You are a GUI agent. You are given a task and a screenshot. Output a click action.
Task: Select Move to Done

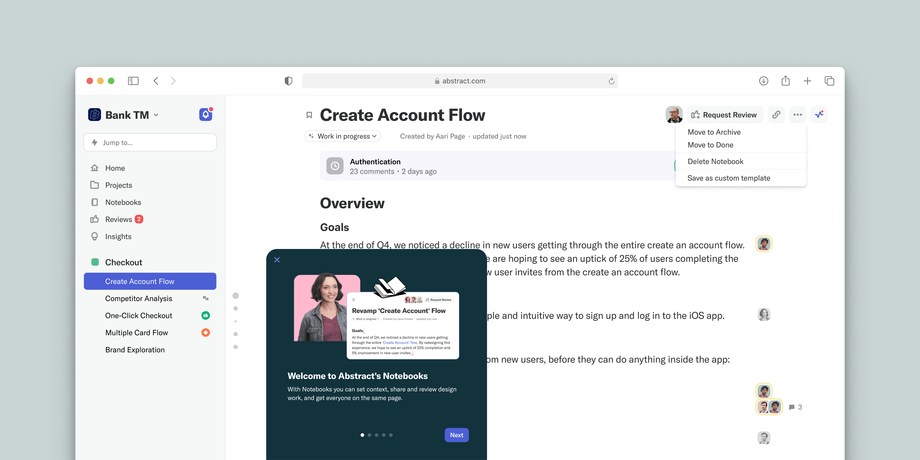pos(710,145)
